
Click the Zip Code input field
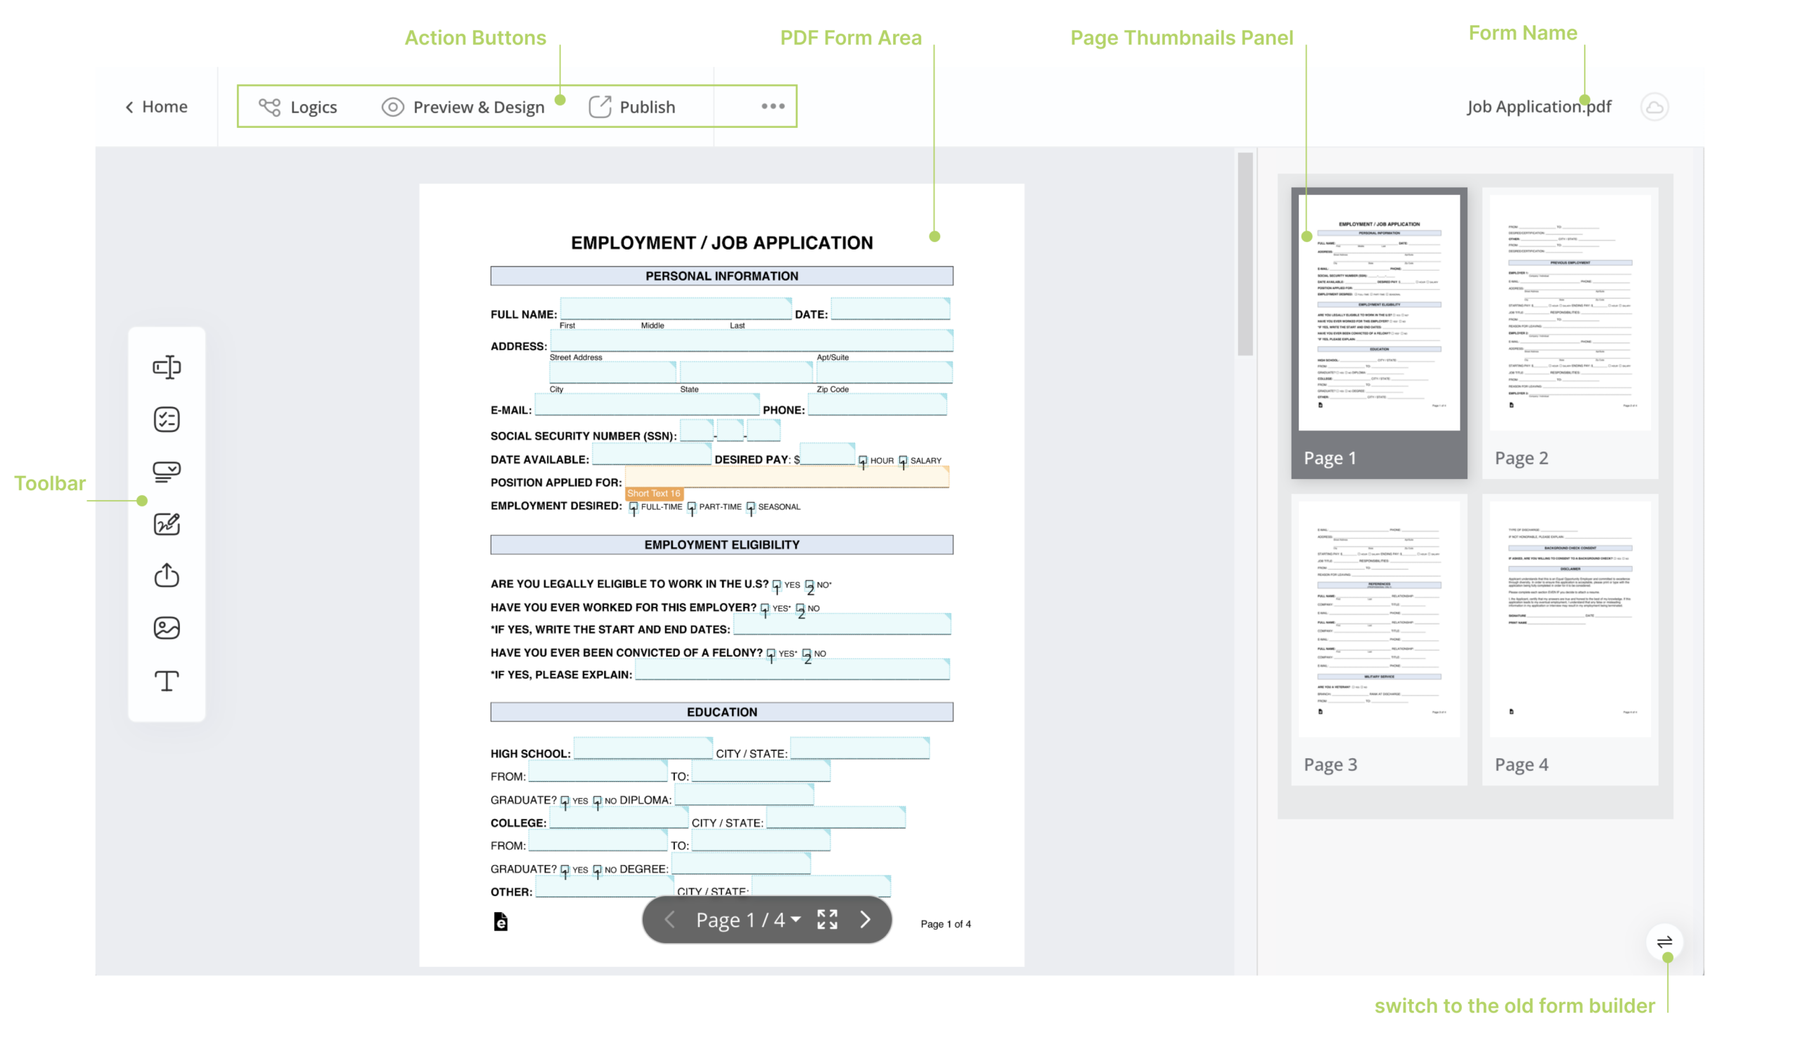click(885, 372)
